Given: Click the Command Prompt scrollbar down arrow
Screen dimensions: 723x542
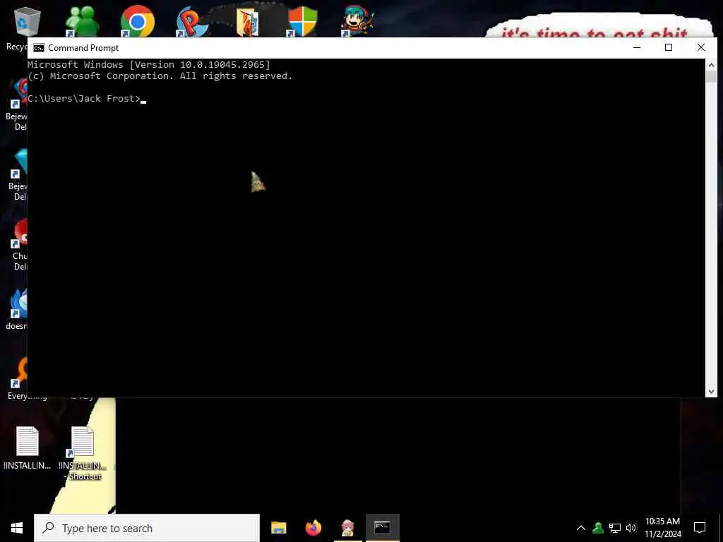Looking at the screenshot, I should point(711,391).
